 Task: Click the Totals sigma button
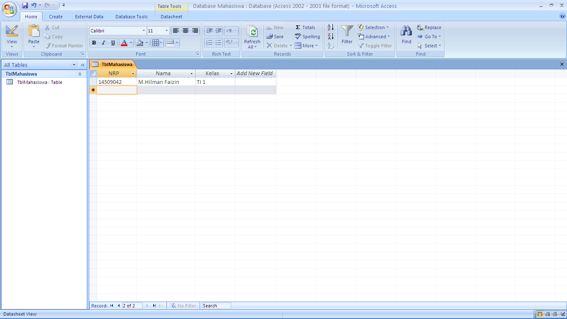(x=305, y=27)
